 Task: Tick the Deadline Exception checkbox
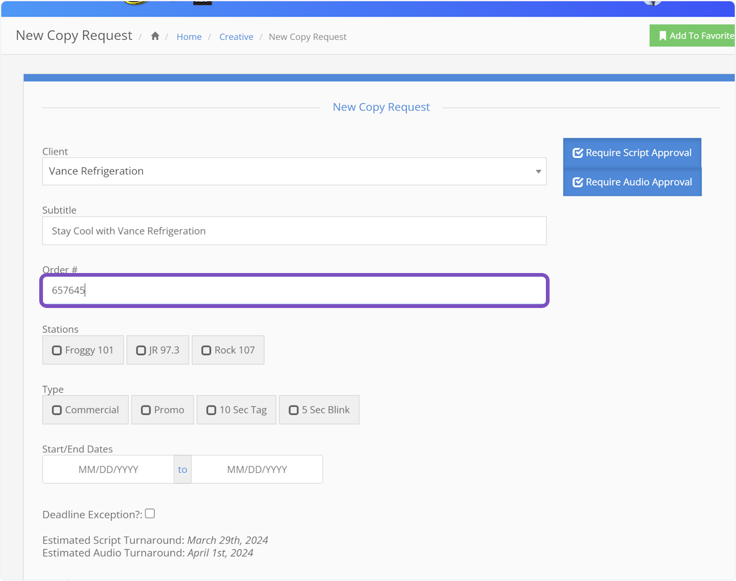[x=150, y=514]
